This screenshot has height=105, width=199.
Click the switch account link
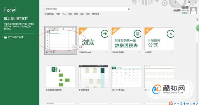click(185, 13)
